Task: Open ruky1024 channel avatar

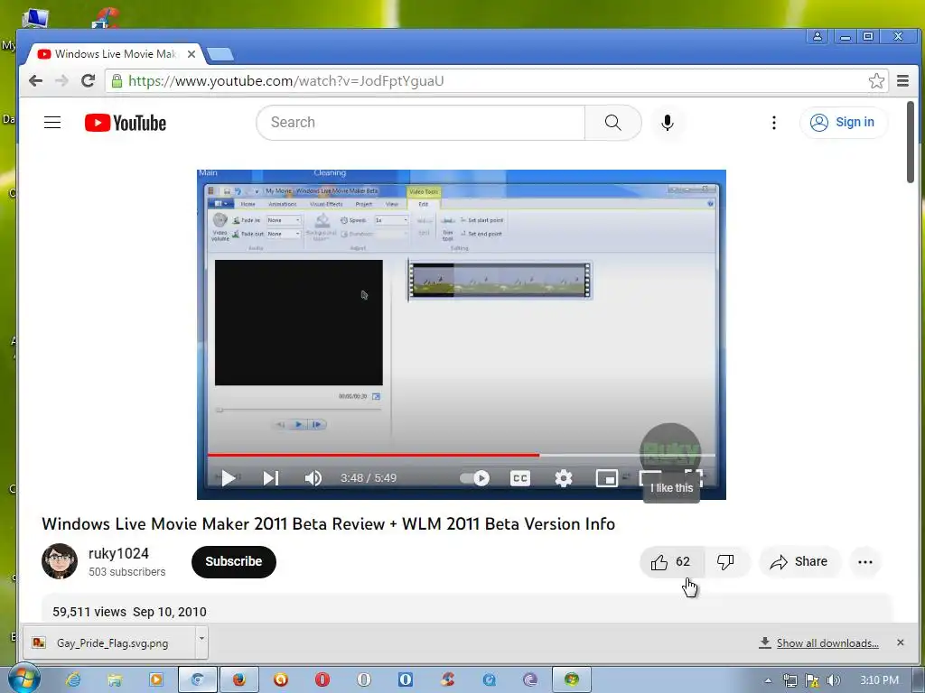Action: [60, 561]
